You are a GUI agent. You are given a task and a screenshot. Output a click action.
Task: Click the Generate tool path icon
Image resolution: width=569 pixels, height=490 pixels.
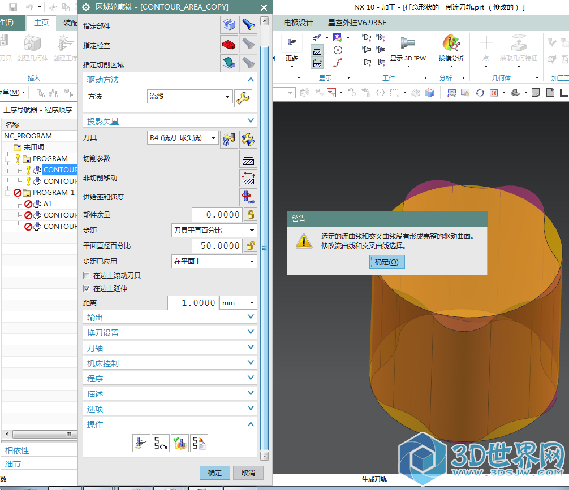tap(141, 443)
